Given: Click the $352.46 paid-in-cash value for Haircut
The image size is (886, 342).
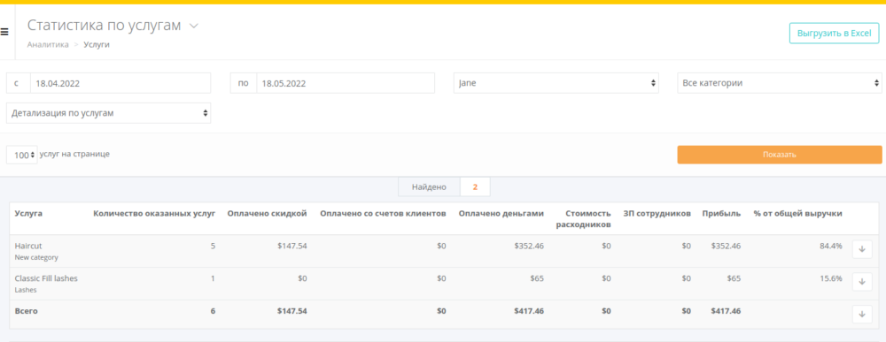Looking at the screenshot, I should [530, 247].
